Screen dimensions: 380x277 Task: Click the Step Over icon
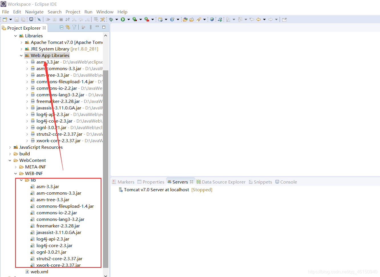coord(81,19)
